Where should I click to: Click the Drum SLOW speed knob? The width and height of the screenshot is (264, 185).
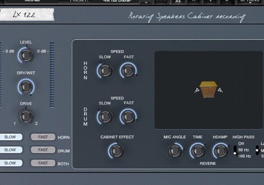click(x=105, y=117)
